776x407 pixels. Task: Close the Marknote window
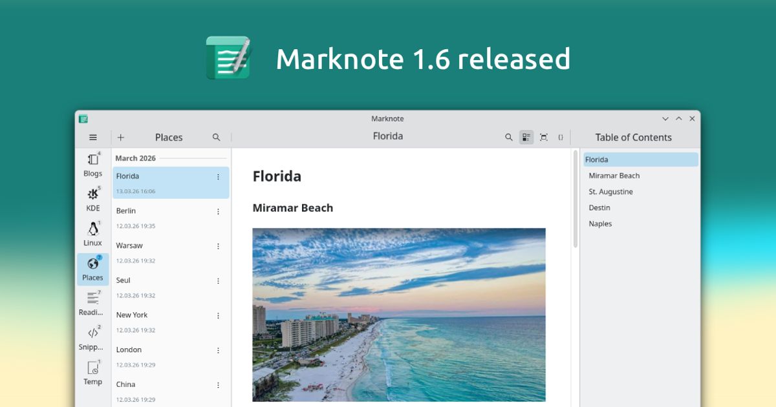point(692,119)
